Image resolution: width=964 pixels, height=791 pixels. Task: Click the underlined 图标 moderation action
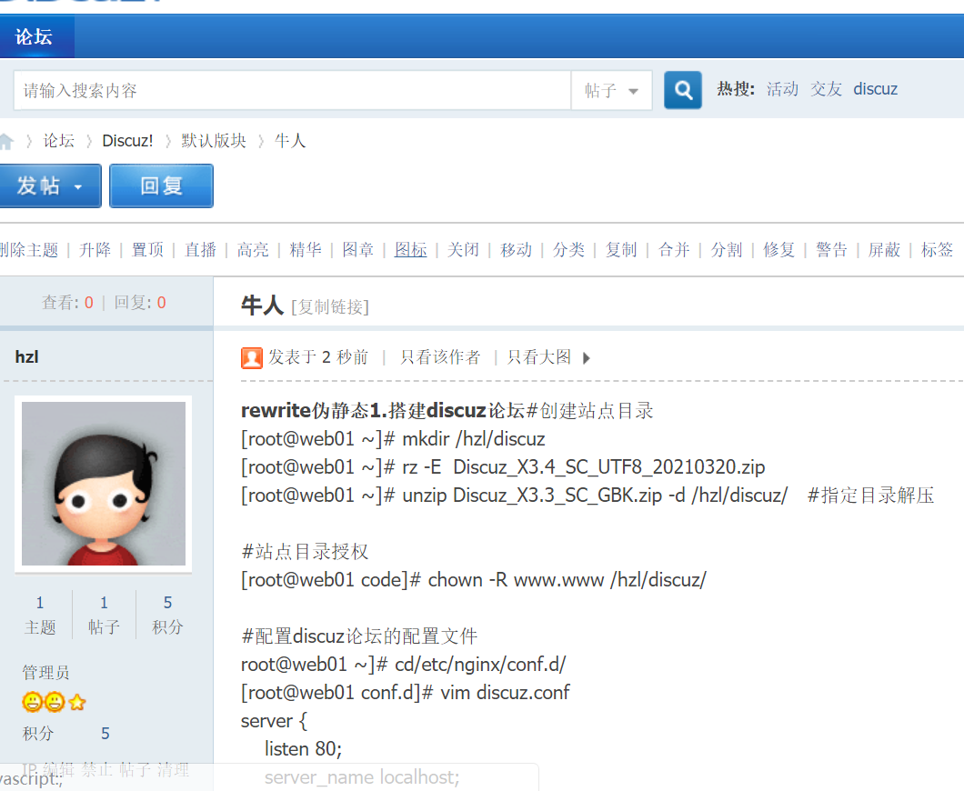pos(411,249)
